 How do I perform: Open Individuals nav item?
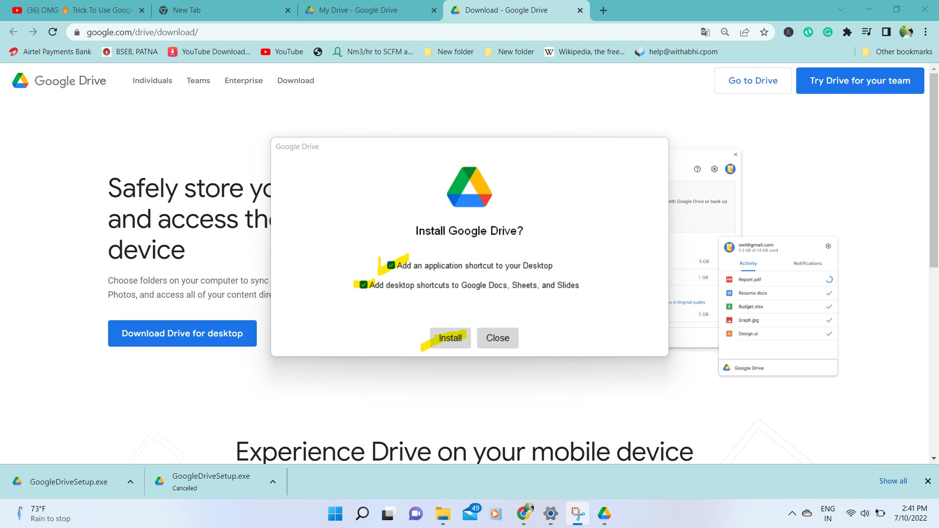pyautogui.click(x=153, y=81)
